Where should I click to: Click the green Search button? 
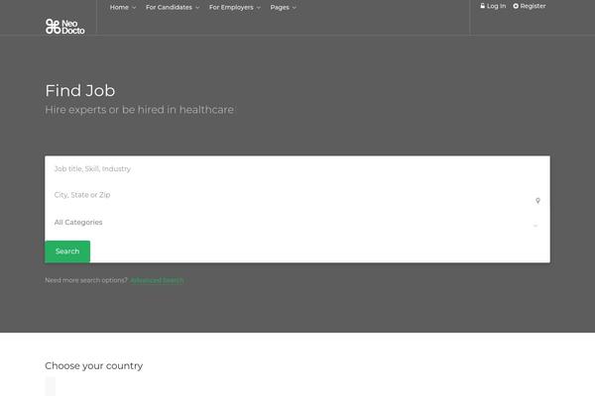tap(67, 251)
